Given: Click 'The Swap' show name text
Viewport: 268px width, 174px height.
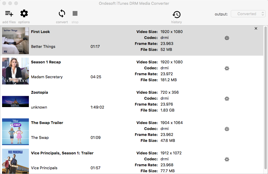Looking at the screenshot, I should point(40,138).
